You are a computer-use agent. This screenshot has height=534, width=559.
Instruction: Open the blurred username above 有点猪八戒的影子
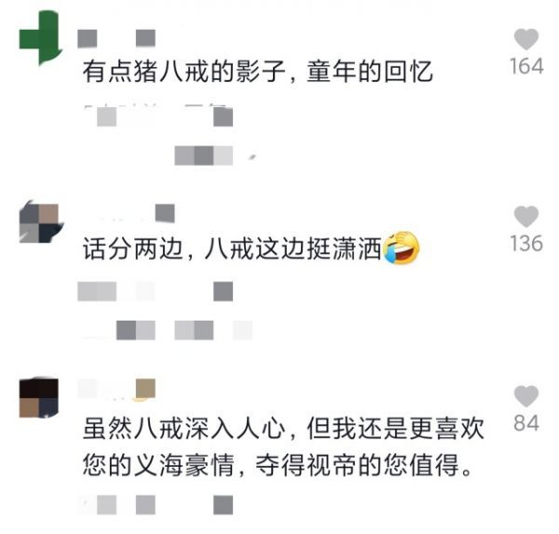pos(116,38)
